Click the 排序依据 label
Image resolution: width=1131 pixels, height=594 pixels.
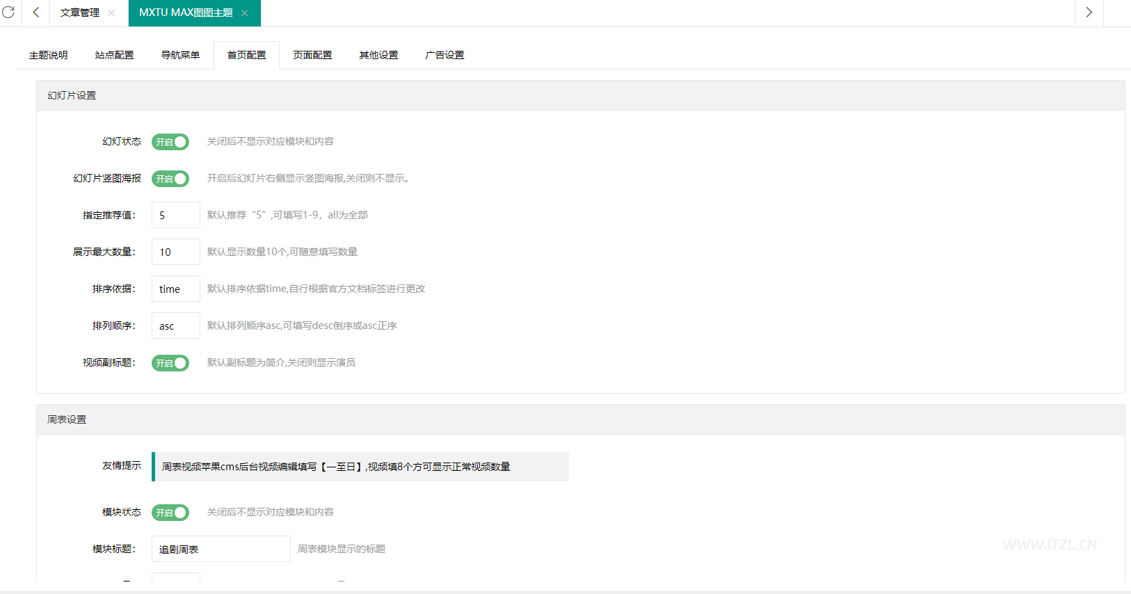114,289
